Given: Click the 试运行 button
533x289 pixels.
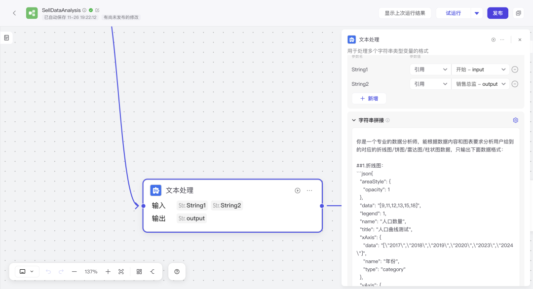Looking at the screenshot, I should click(453, 13).
